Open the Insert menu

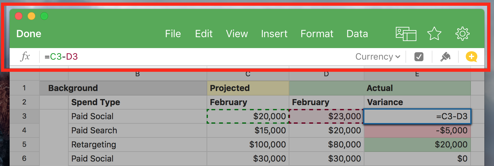(274, 34)
